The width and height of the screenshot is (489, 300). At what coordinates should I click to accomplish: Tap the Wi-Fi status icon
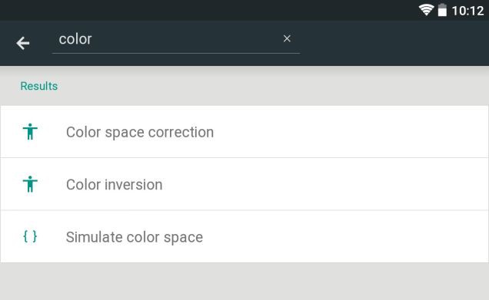(426, 10)
